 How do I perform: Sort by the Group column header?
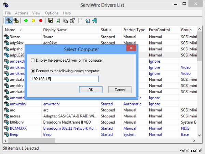coord(188,30)
